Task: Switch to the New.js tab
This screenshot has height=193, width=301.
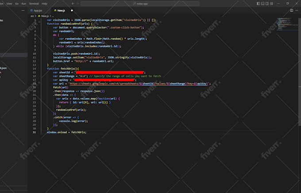Action: (x=63, y=10)
